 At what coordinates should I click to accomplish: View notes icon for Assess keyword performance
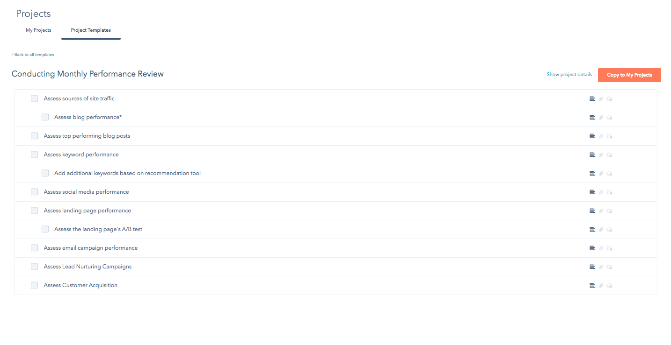coord(592,155)
